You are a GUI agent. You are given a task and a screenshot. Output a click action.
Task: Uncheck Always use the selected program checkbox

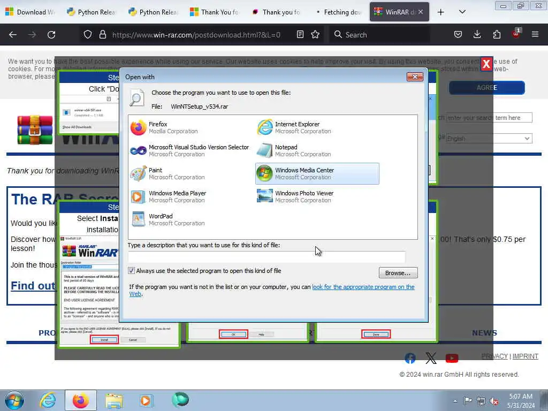pyautogui.click(x=132, y=270)
